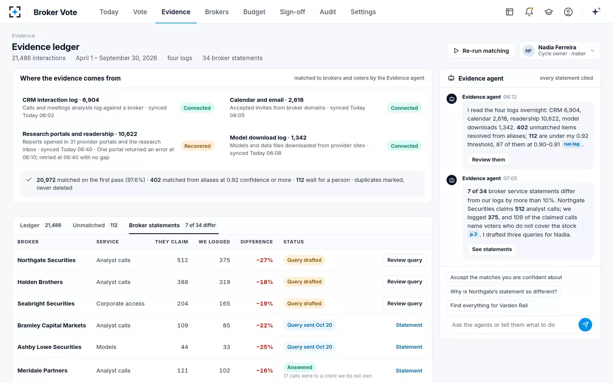Click the checkmark icon in the matching summary
613x383 pixels.
(29, 180)
